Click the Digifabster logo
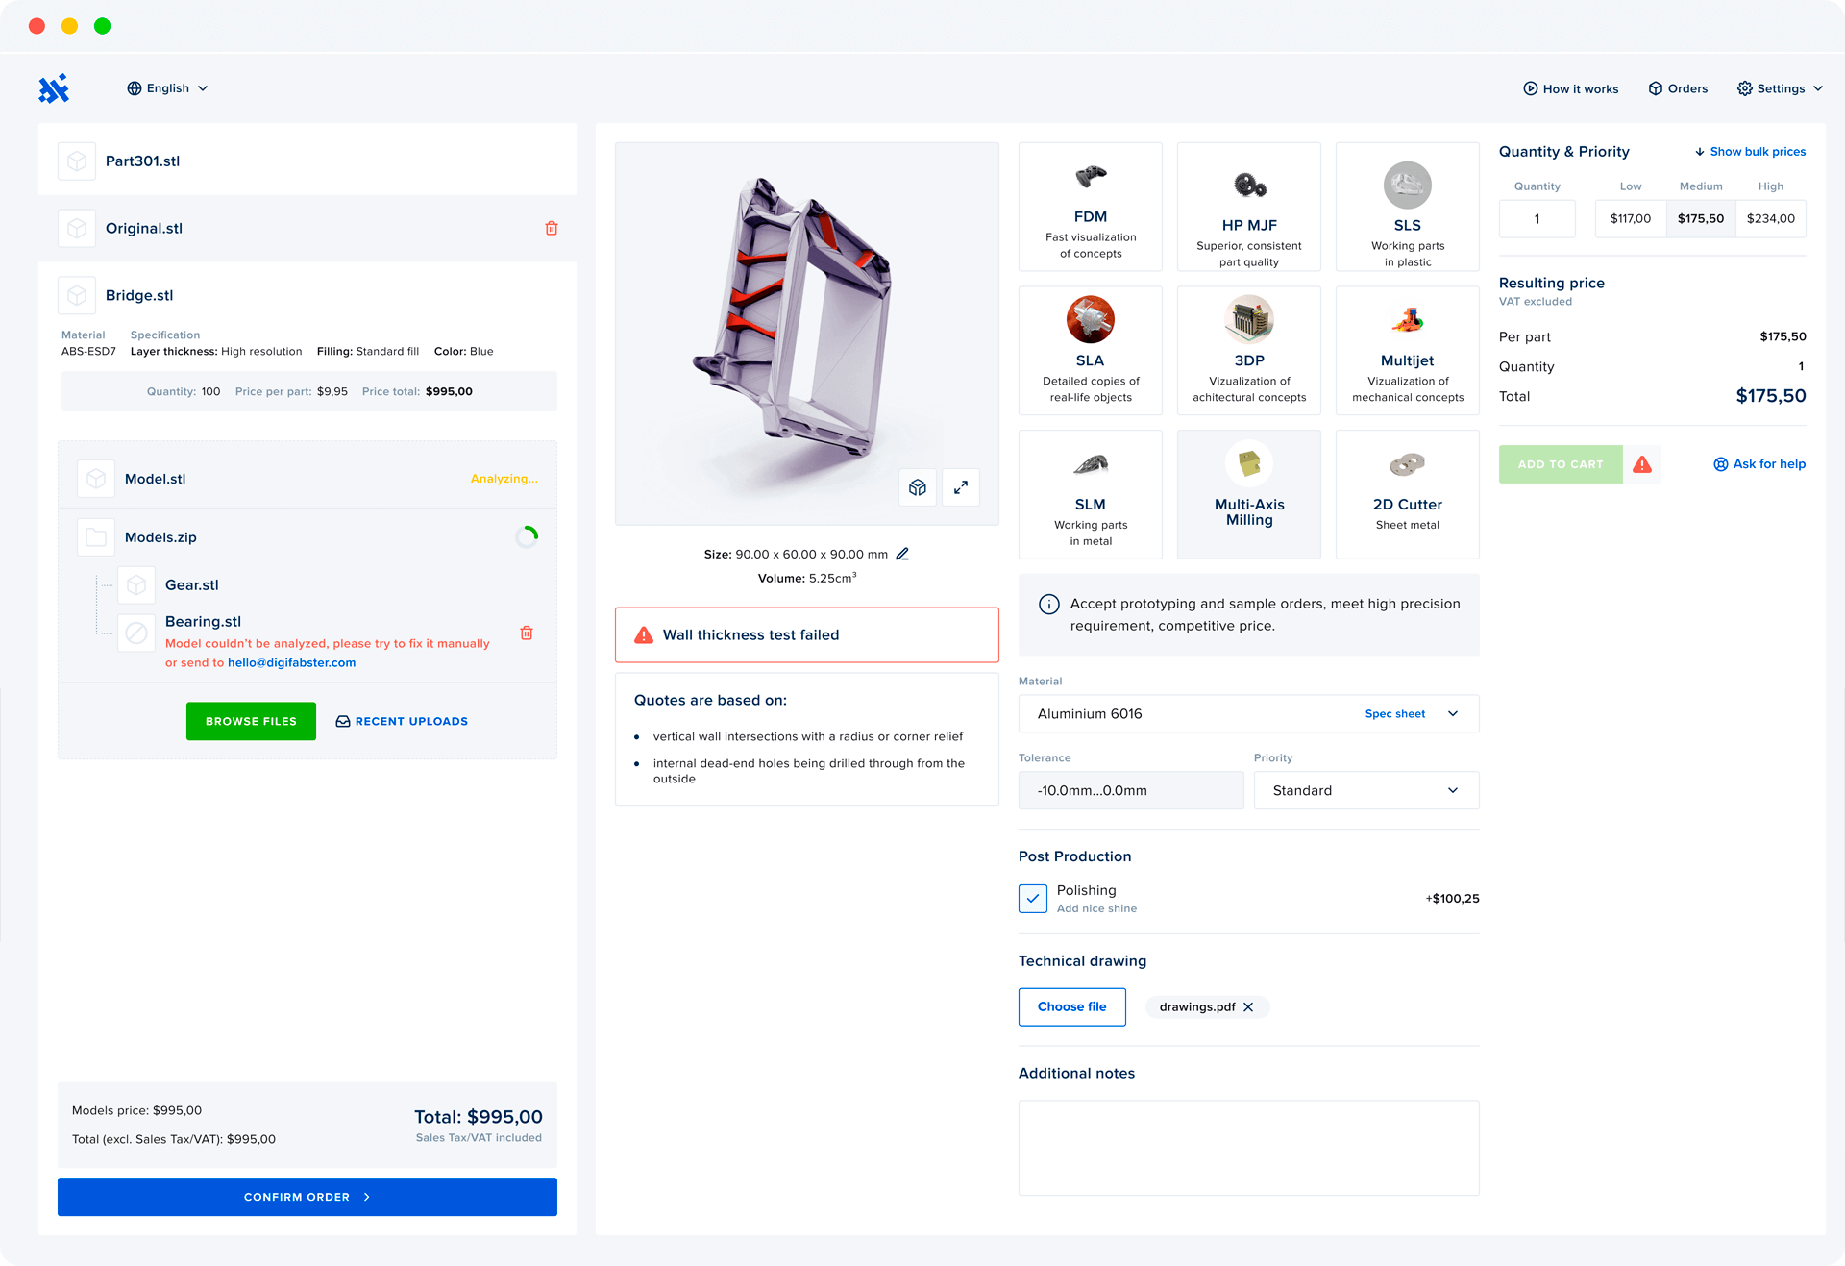This screenshot has width=1845, height=1266. click(x=54, y=88)
